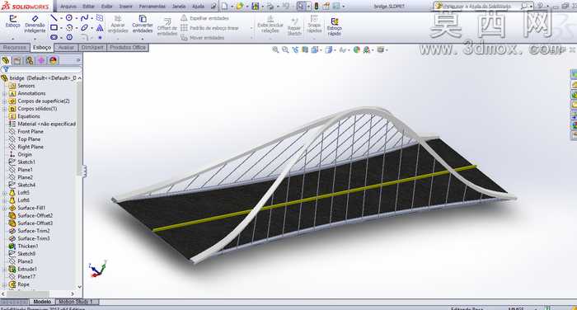Click Aparar entidades trim tool
577x310 pixels.
point(118,24)
